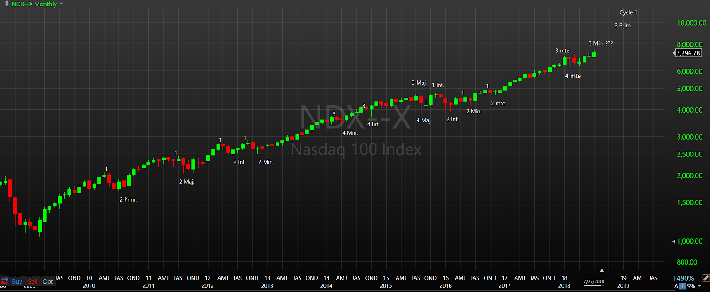
Task: Click the '4 Maj.' wave label
Action: [x=424, y=120]
